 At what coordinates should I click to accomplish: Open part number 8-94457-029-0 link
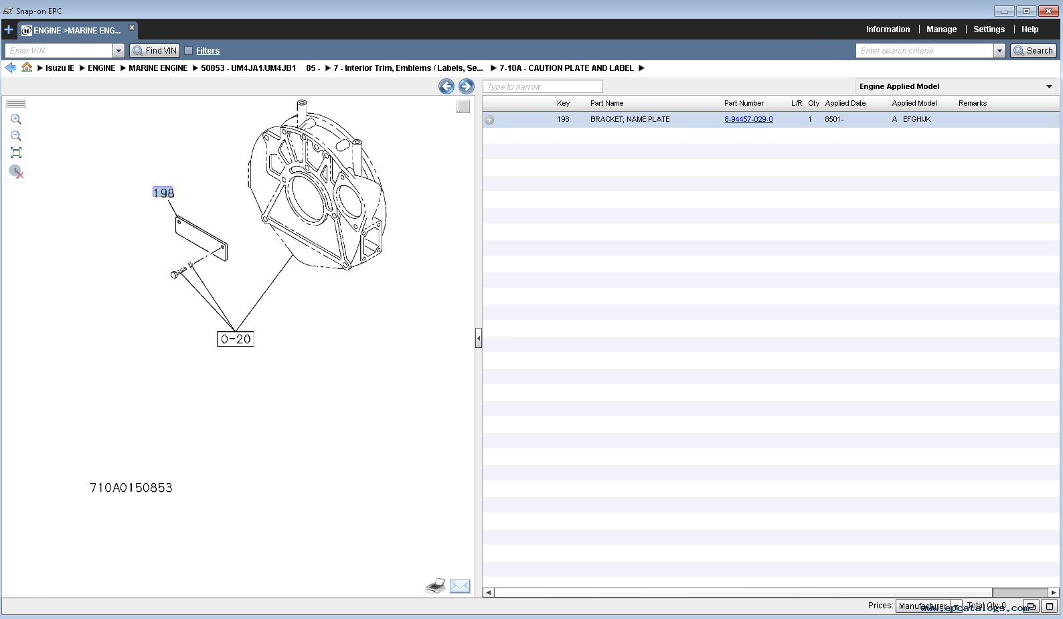(x=748, y=120)
